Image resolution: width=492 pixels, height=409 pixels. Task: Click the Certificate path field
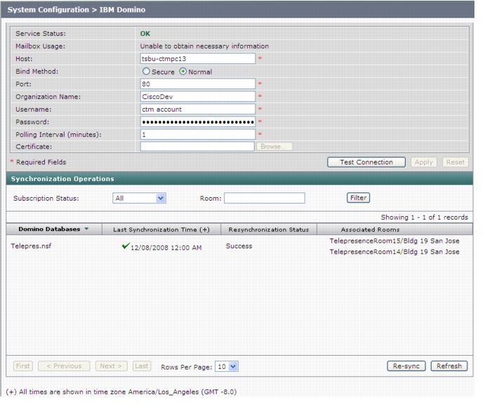click(x=197, y=147)
